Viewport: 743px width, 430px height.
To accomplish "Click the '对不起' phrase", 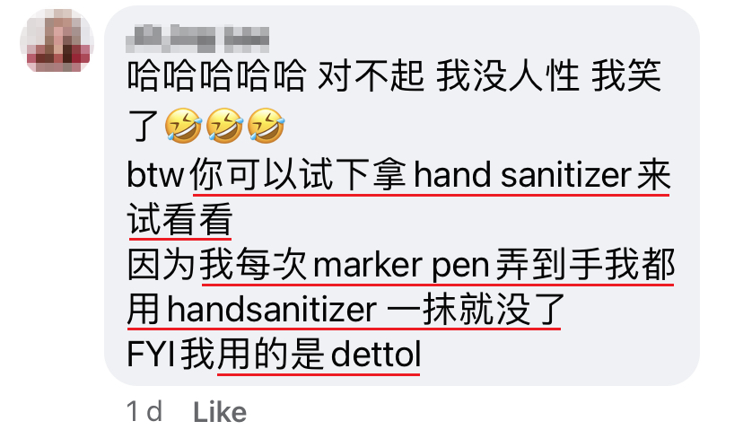I will [x=370, y=75].
